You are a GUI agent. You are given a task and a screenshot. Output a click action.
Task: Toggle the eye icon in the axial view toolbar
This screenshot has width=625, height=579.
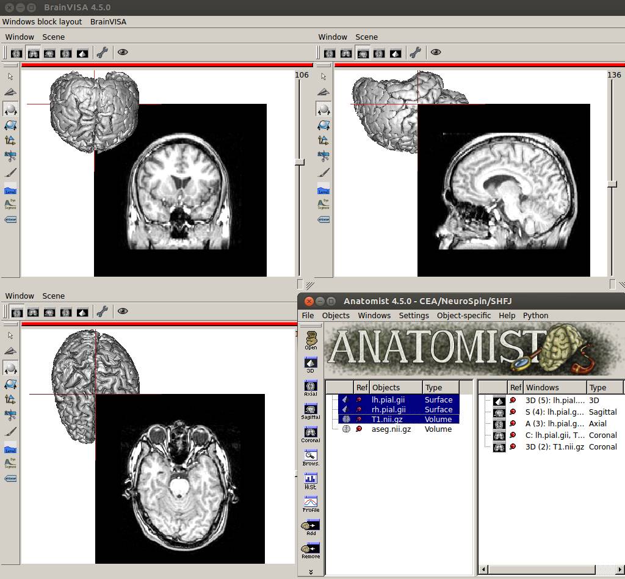123,311
